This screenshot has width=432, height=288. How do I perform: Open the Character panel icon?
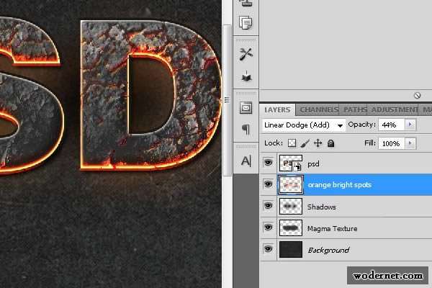tap(246, 161)
